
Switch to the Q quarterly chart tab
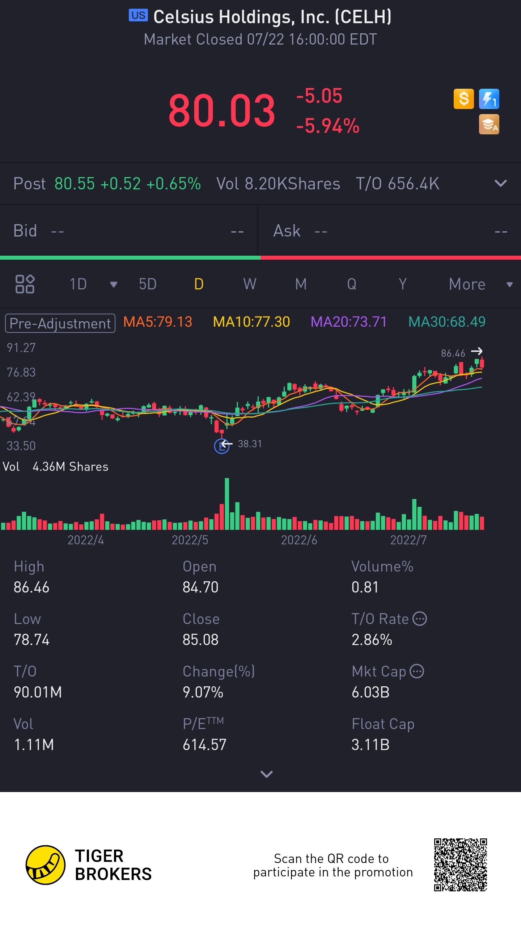click(351, 284)
